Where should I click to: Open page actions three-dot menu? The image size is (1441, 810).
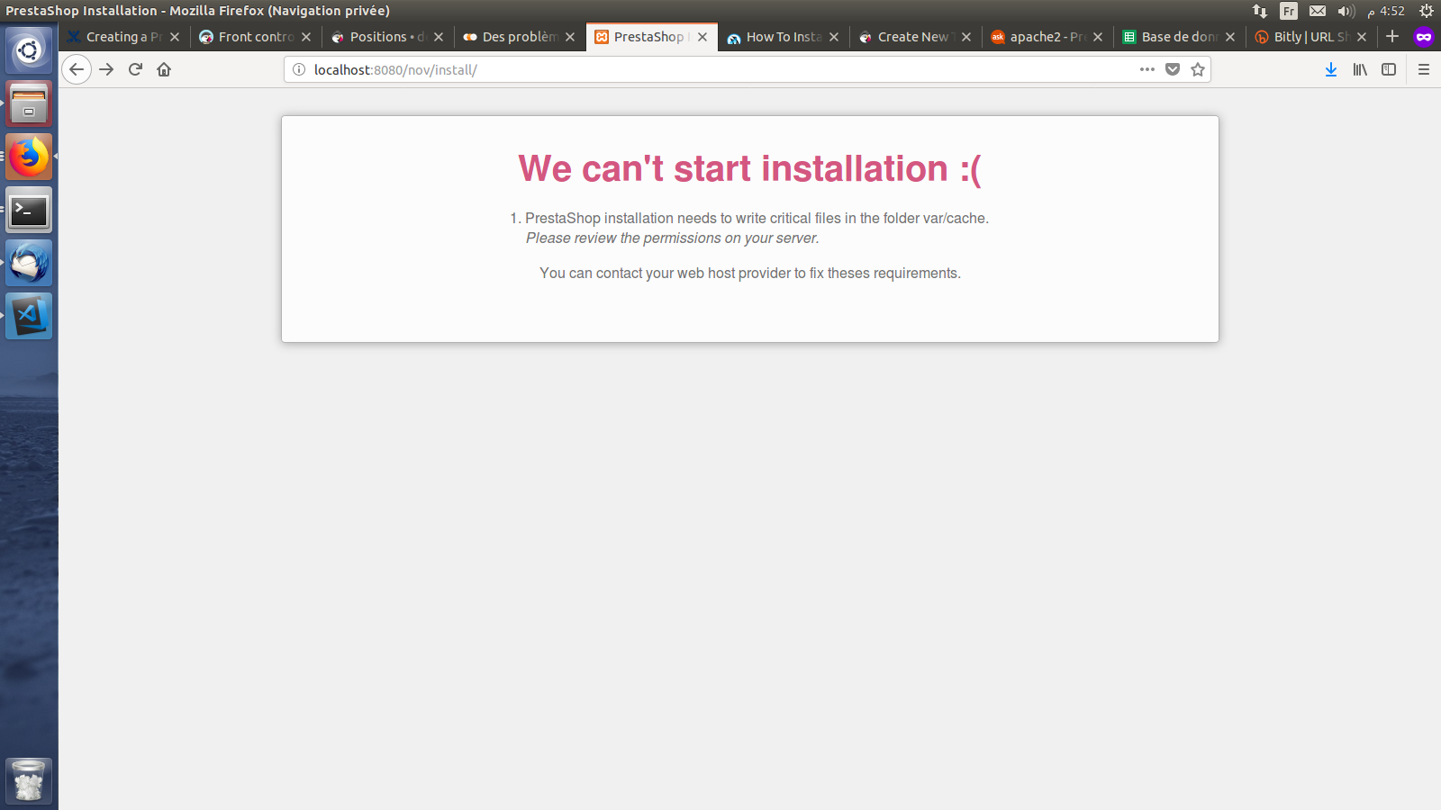pos(1146,69)
